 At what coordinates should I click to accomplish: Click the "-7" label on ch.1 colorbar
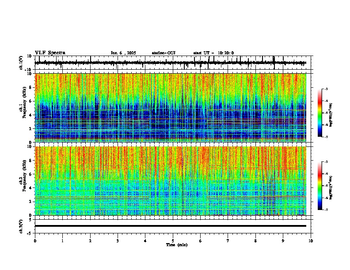(326, 137)
